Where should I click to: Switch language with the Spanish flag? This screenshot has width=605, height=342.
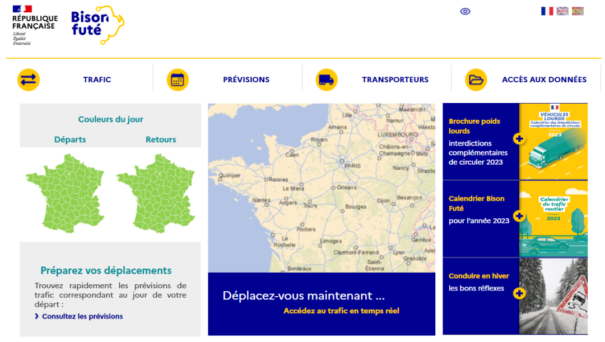(x=578, y=11)
